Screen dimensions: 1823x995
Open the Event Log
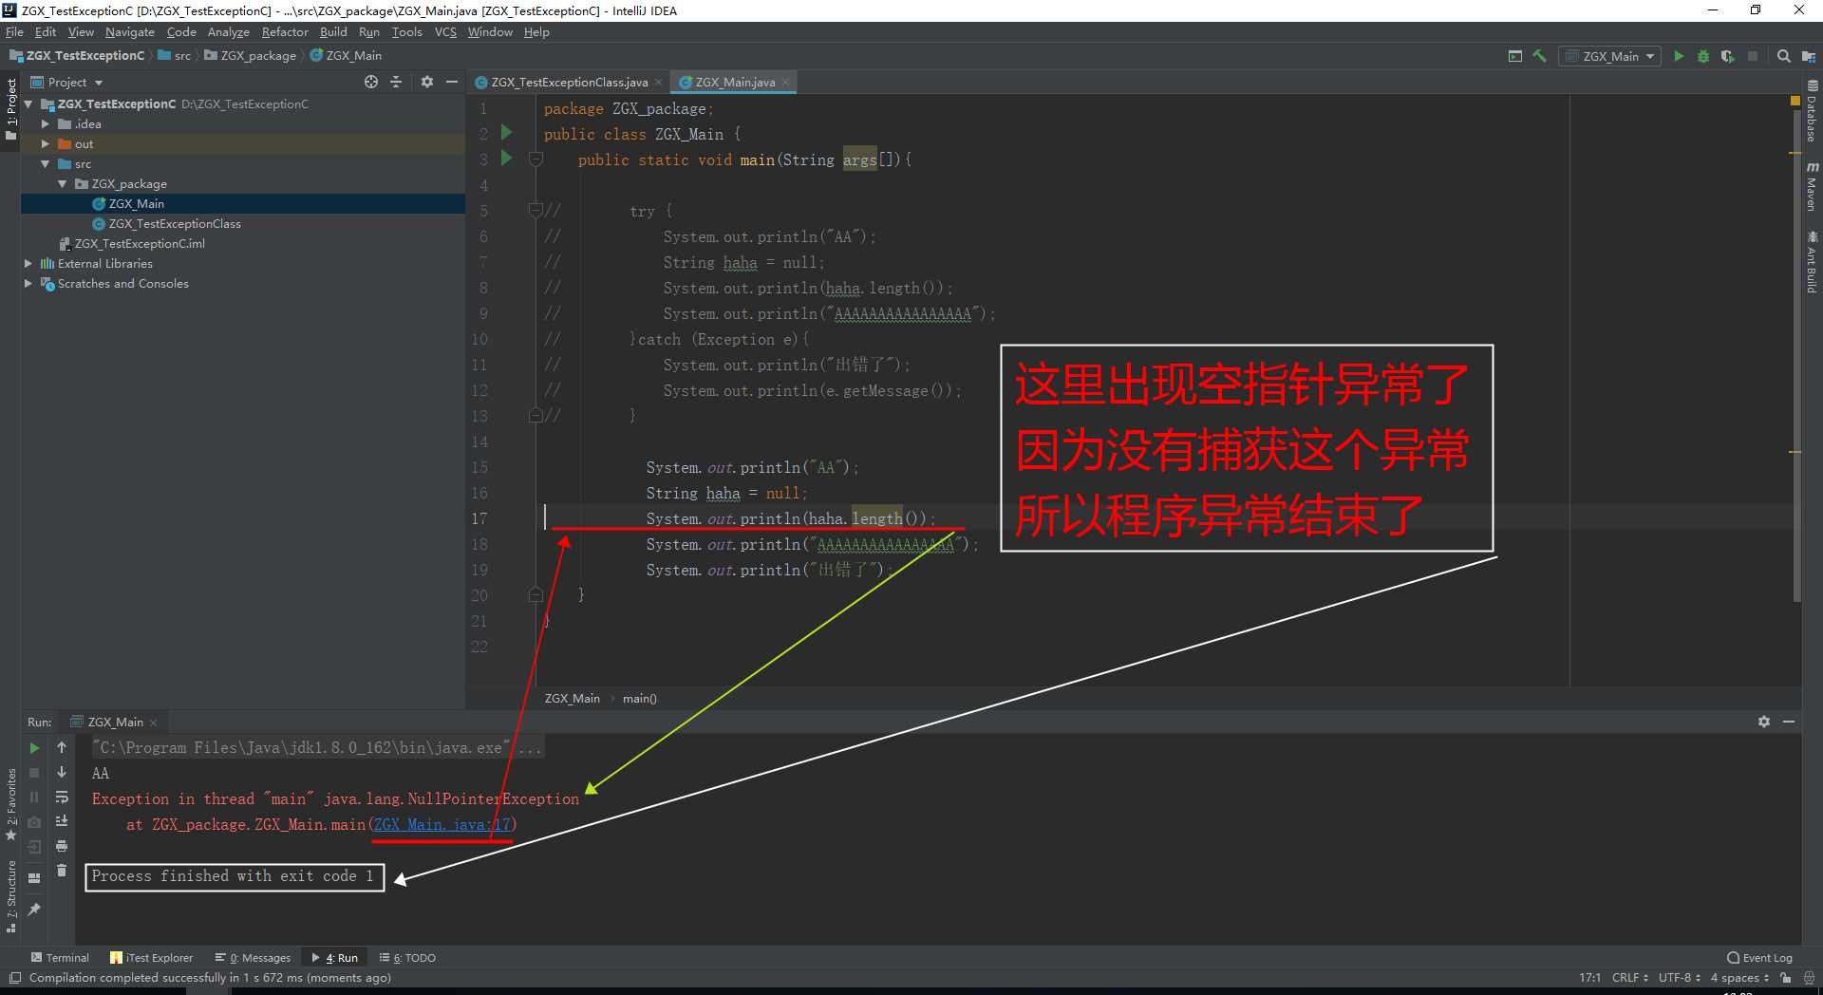(x=1759, y=958)
